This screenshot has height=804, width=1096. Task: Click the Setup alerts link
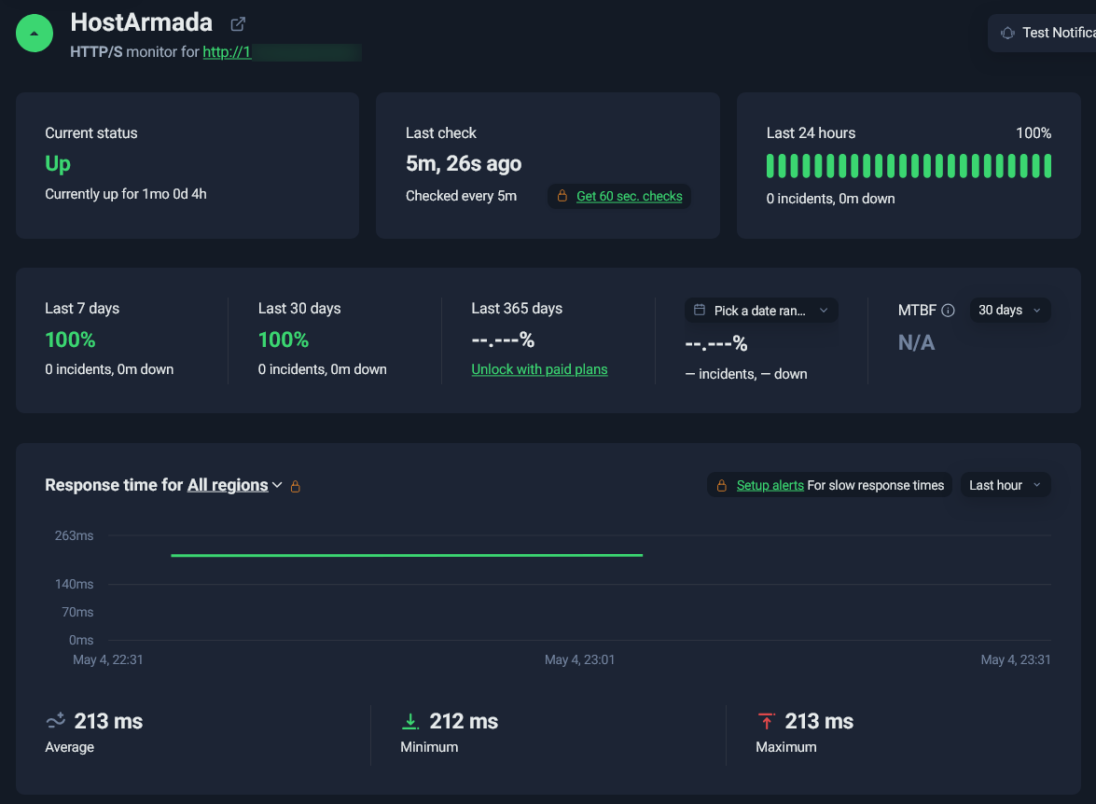(x=770, y=485)
